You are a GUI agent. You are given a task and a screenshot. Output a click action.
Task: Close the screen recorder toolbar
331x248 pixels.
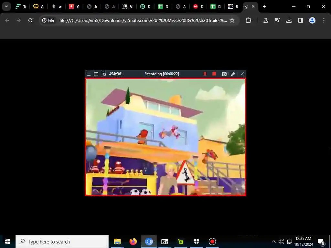pyautogui.click(x=242, y=74)
